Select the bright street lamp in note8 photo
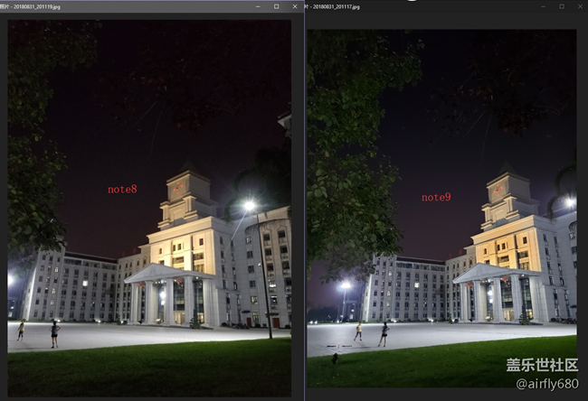588x401 pixels. coord(249,206)
